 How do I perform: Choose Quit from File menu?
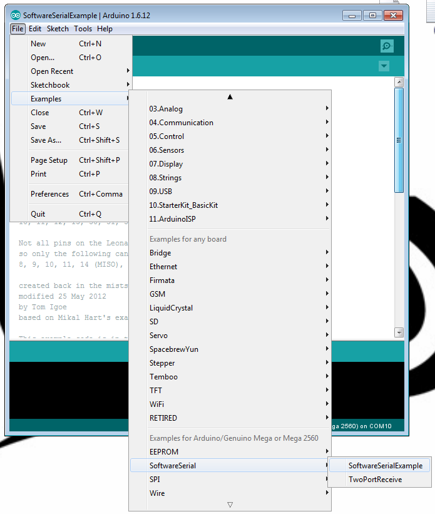coord(71,213)
